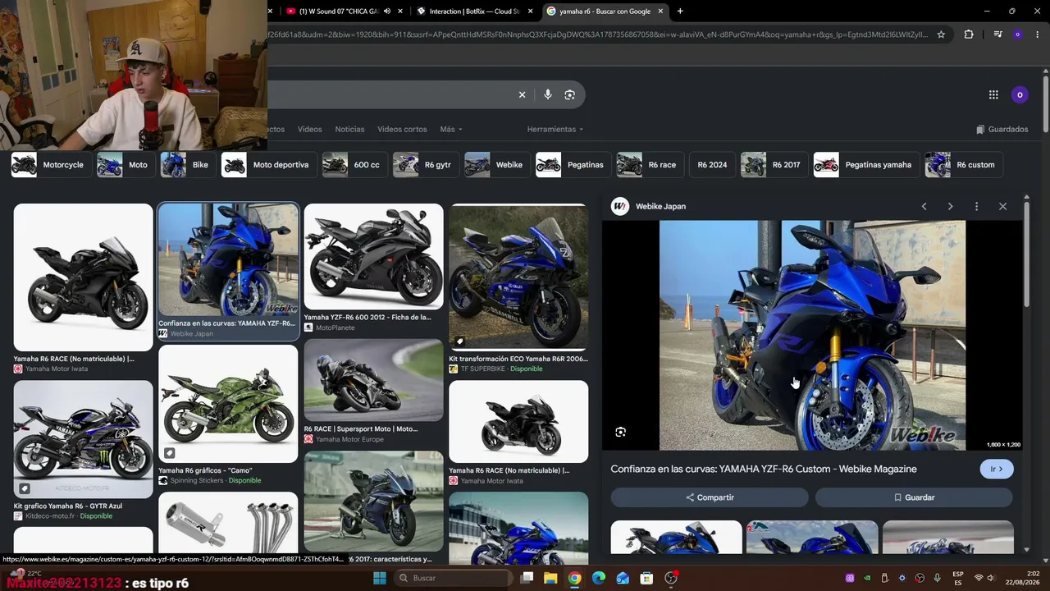
Task: Show the previous image in preview panel
Action: [924, 206]
